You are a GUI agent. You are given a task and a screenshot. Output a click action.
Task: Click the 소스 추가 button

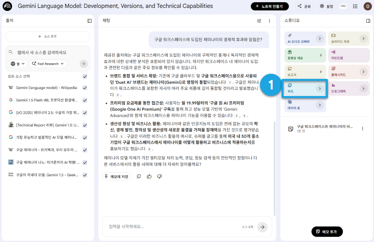point(48,36)
